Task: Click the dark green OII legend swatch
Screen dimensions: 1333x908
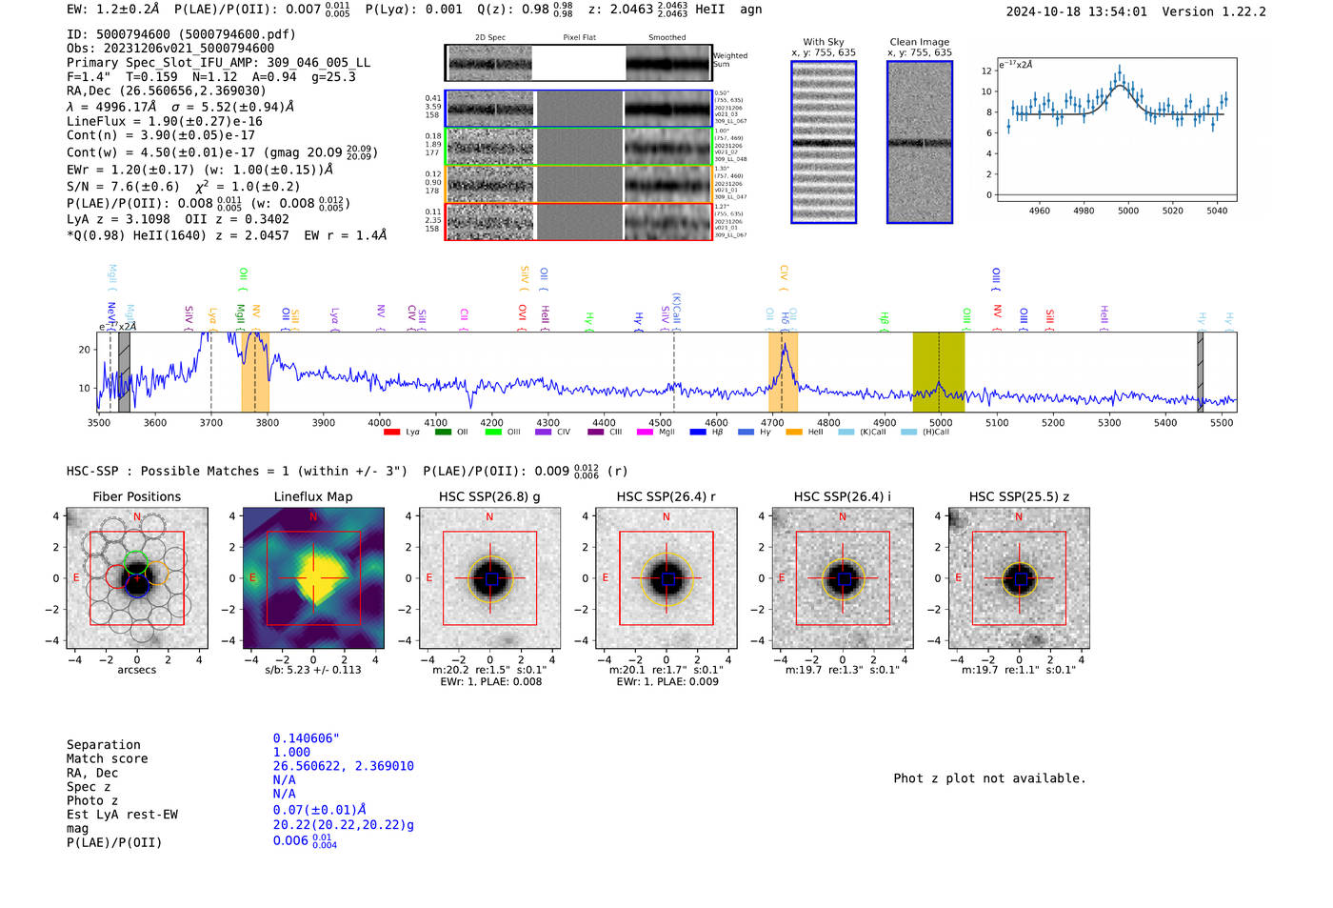Action: point(443,433)
